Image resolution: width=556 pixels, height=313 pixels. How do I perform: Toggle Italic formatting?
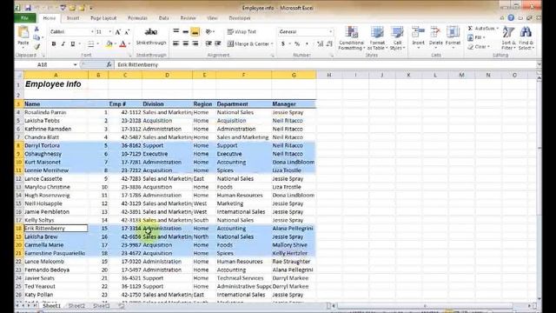click(x=63, y=44)
